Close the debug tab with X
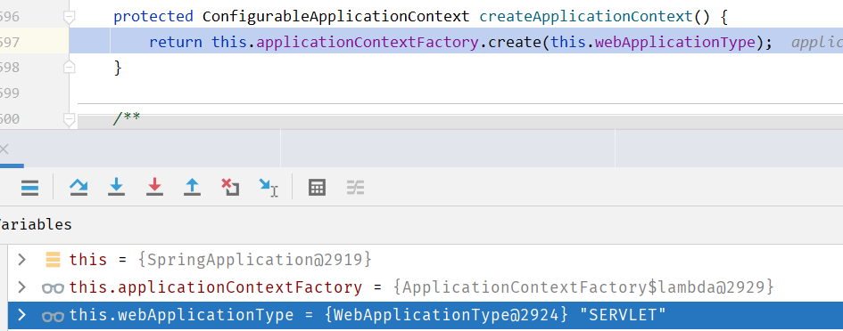843x331 pixels. [x=4, y=149]
